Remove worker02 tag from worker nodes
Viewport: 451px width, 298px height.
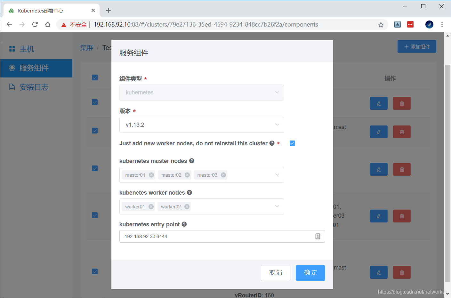[x=187, y=206]
